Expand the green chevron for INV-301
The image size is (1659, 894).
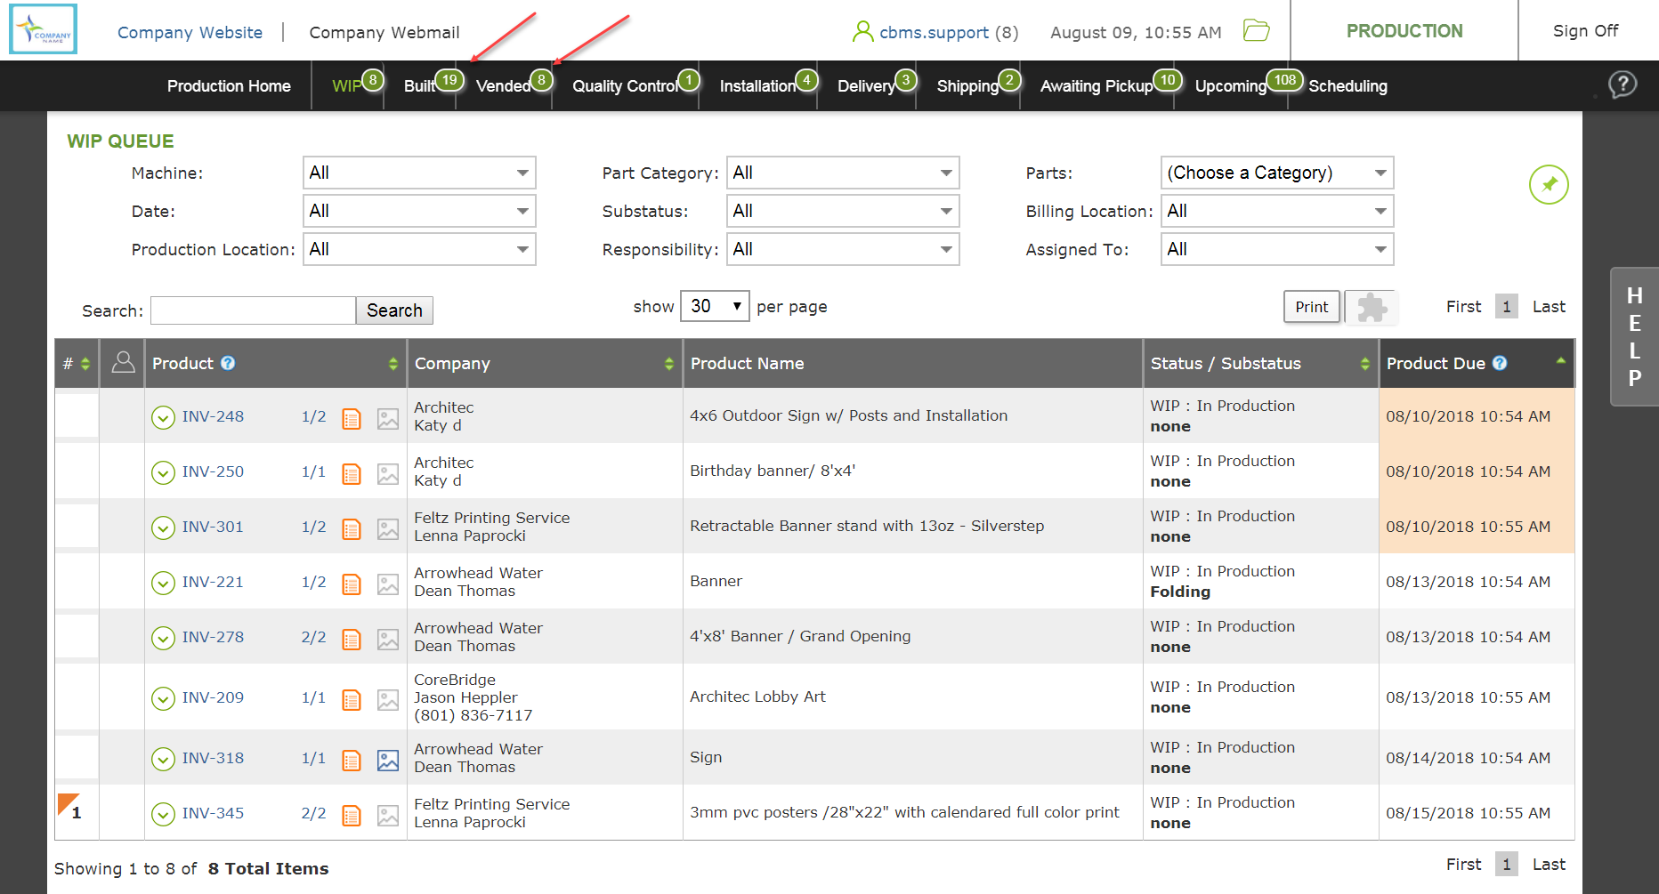[x=163, y=528]
